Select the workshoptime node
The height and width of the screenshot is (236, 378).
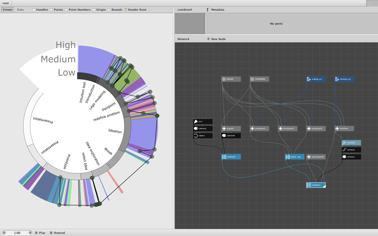coord(316,157)
